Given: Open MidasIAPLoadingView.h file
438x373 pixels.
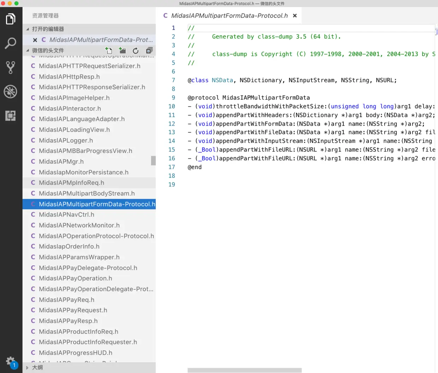Looking at the screenshot, I should pyautogui.click(x=89, y=130).
